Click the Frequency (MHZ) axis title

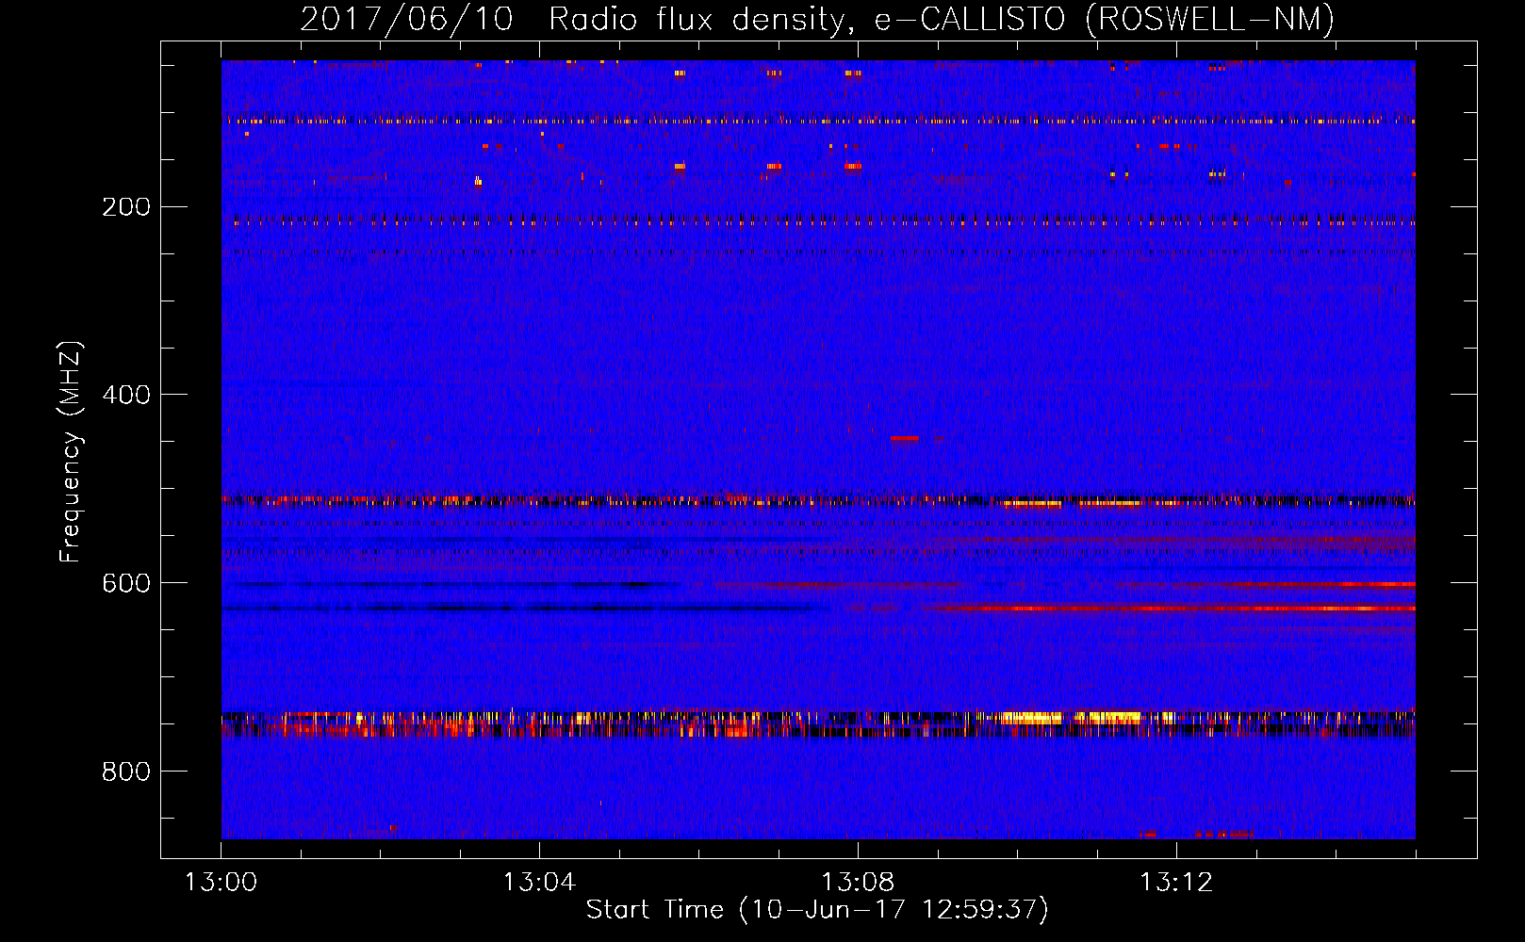click(71, 451)
